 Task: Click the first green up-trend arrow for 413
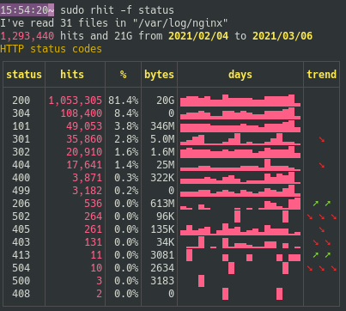[x=316, y=255]
